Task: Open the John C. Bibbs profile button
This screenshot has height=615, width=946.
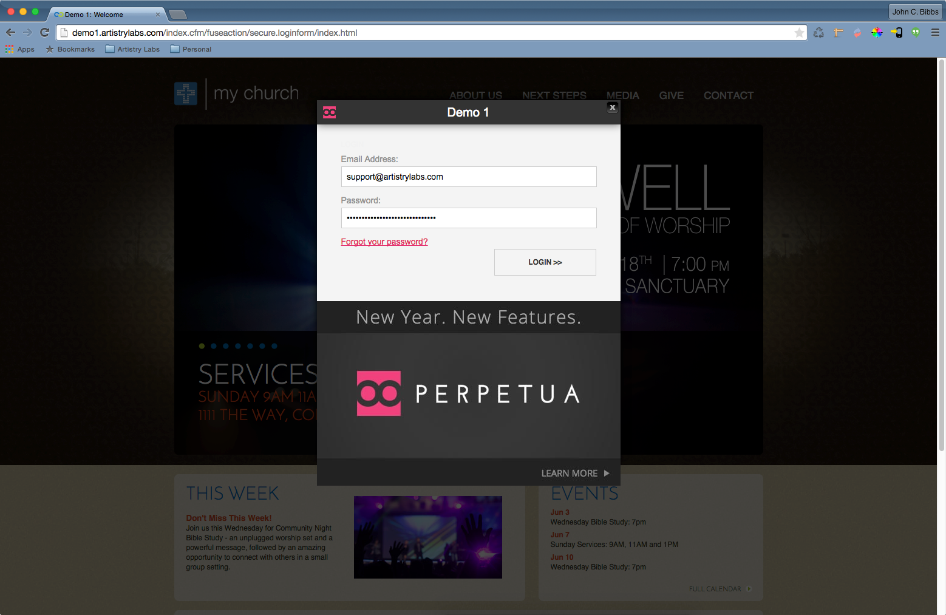Action: pos(915,12)
